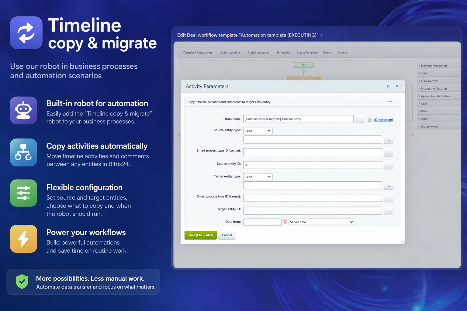Expand the Other section
Screen dimensions: 467x311
pyautogui.click(x=439, y=119)
